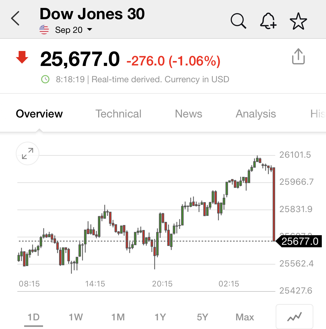Tap the share icon
Screen dimensions: 326x329
tap(298, 56)
